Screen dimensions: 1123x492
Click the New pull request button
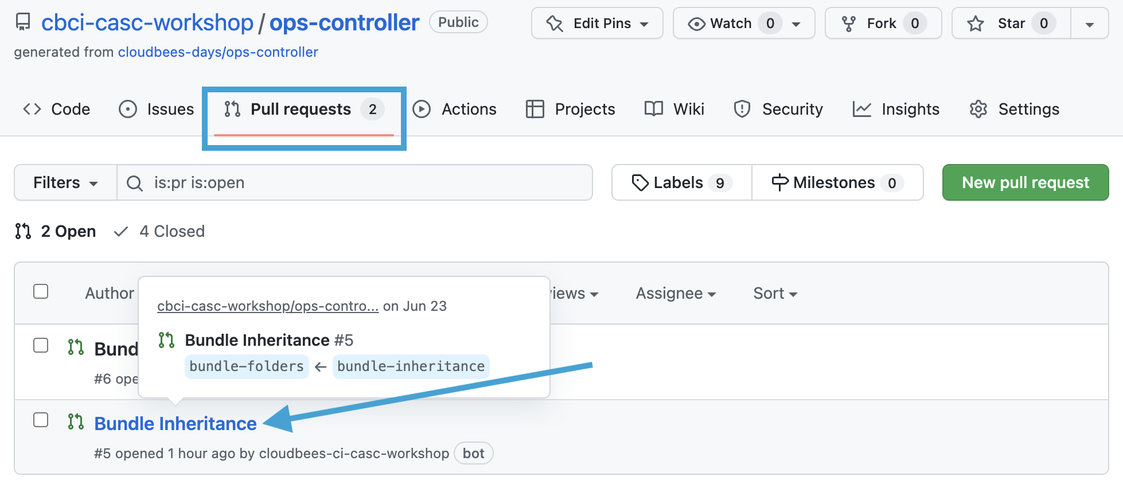[1025, 182]
